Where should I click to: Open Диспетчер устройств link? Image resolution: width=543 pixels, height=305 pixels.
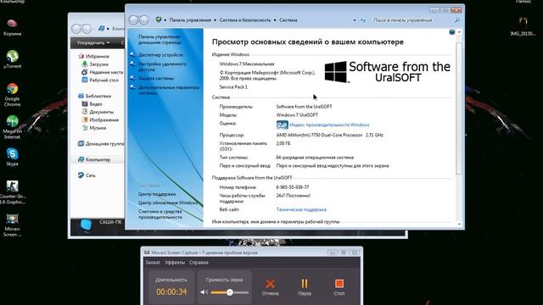click(x=160, y=54)
